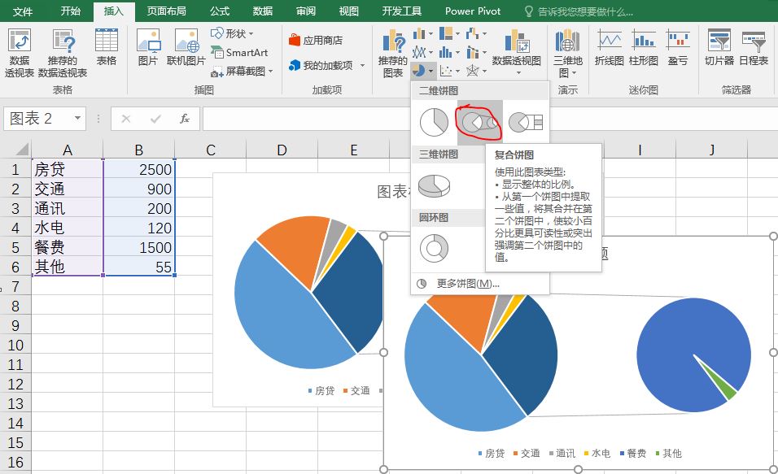Viewport: 778px width, 474px height.
Task: Select the secondary pie in the pie-of-pie chart
Action: 693,354
